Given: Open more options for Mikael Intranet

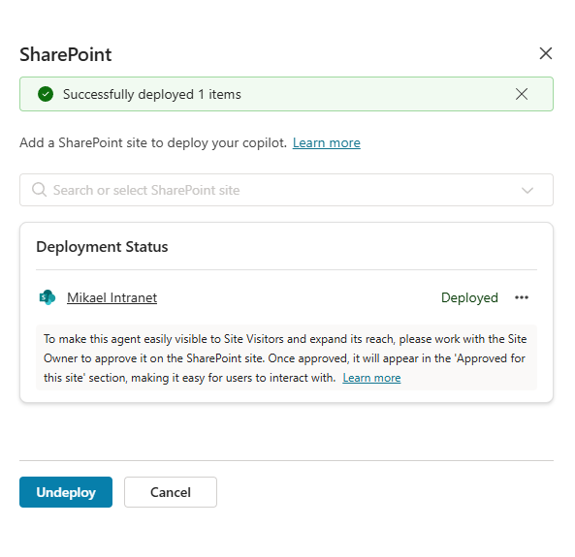Looking at the screenshot, I should tap(521, 297).
